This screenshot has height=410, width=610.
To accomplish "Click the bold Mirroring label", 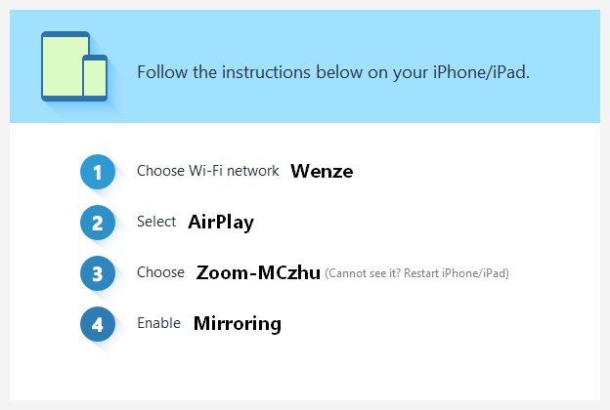I will click(238, 324).
